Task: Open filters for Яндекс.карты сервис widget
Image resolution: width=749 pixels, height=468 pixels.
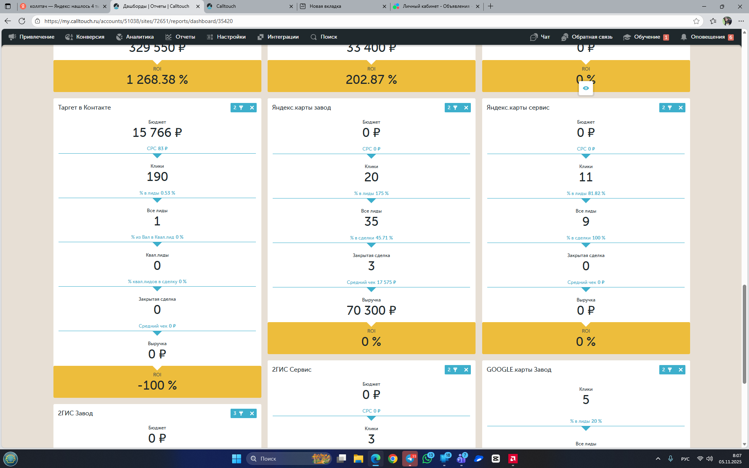Action: 667,108
